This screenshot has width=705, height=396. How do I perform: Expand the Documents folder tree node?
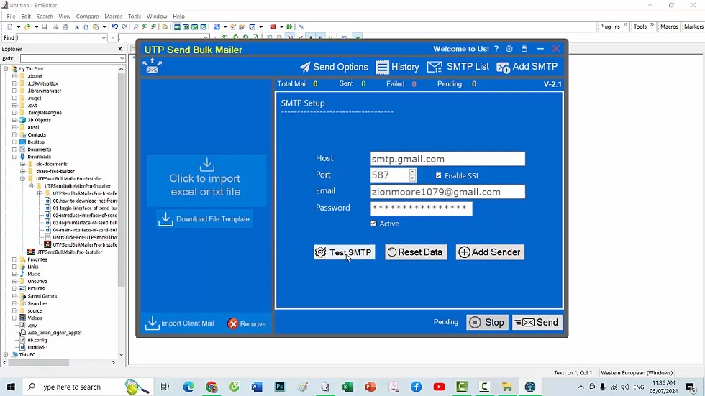tap(14, 149)
